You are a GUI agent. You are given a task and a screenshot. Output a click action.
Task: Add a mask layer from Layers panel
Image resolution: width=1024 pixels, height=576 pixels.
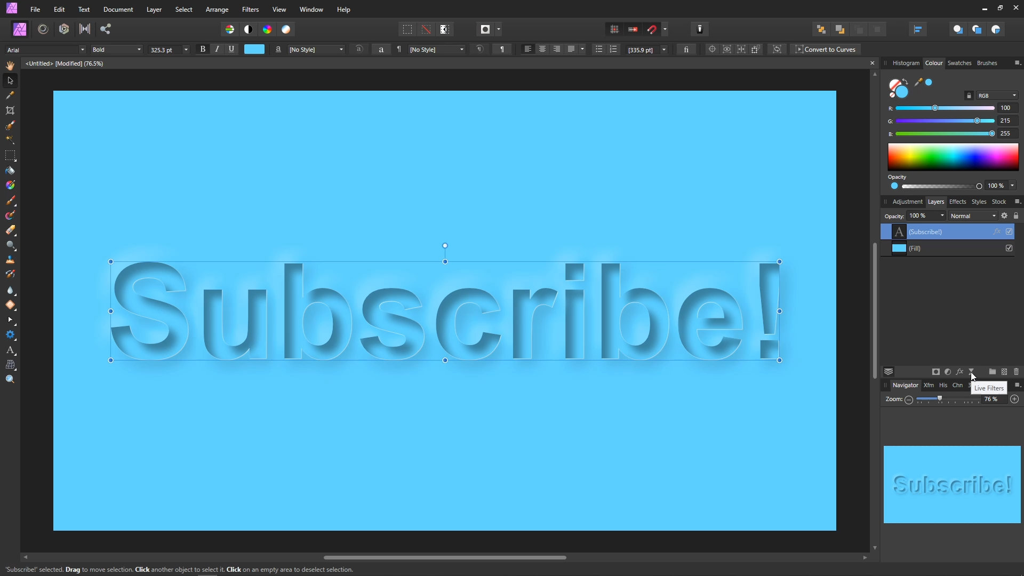tap(935, 372)
